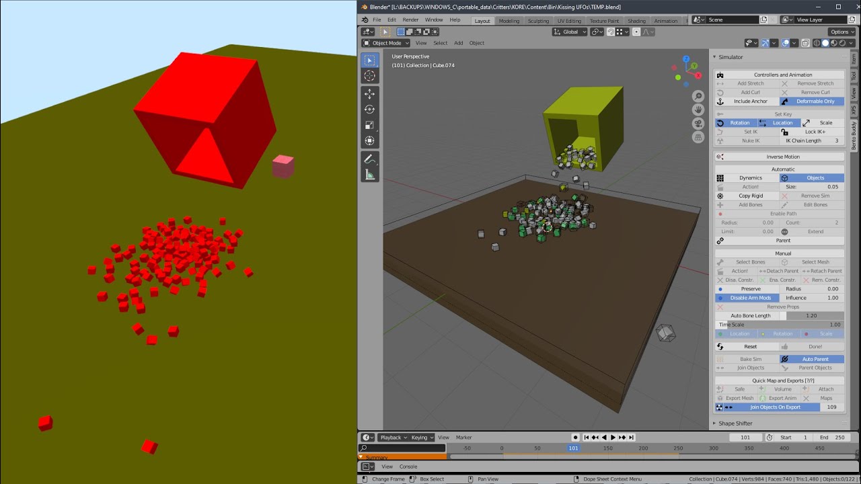Toggle the Rotation key option
861x484 pixels.
[736, 123]
